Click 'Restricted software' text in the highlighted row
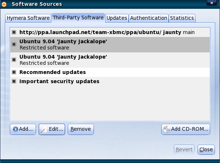This screenshot has height=163, width=220. (44, 48)
